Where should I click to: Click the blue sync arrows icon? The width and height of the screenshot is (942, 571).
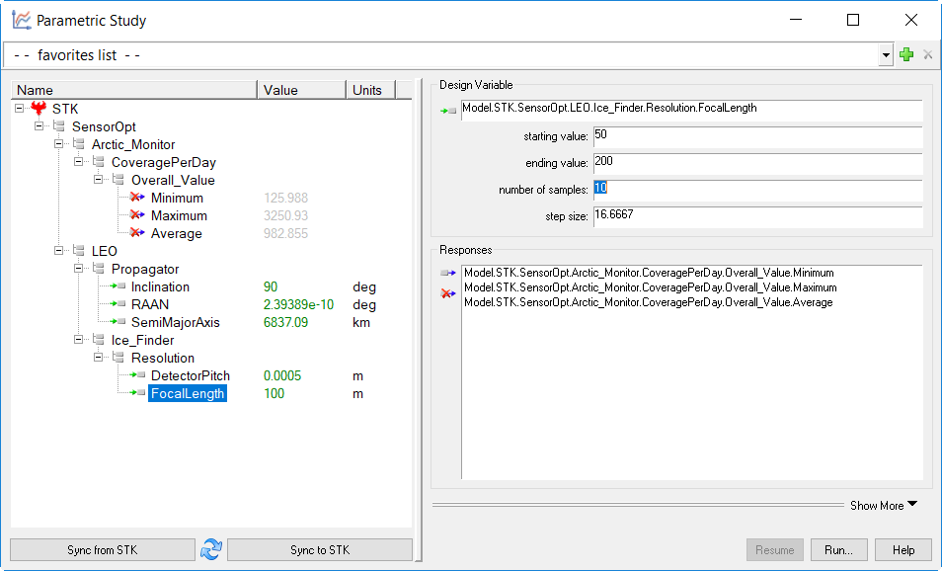pos(210,550)
